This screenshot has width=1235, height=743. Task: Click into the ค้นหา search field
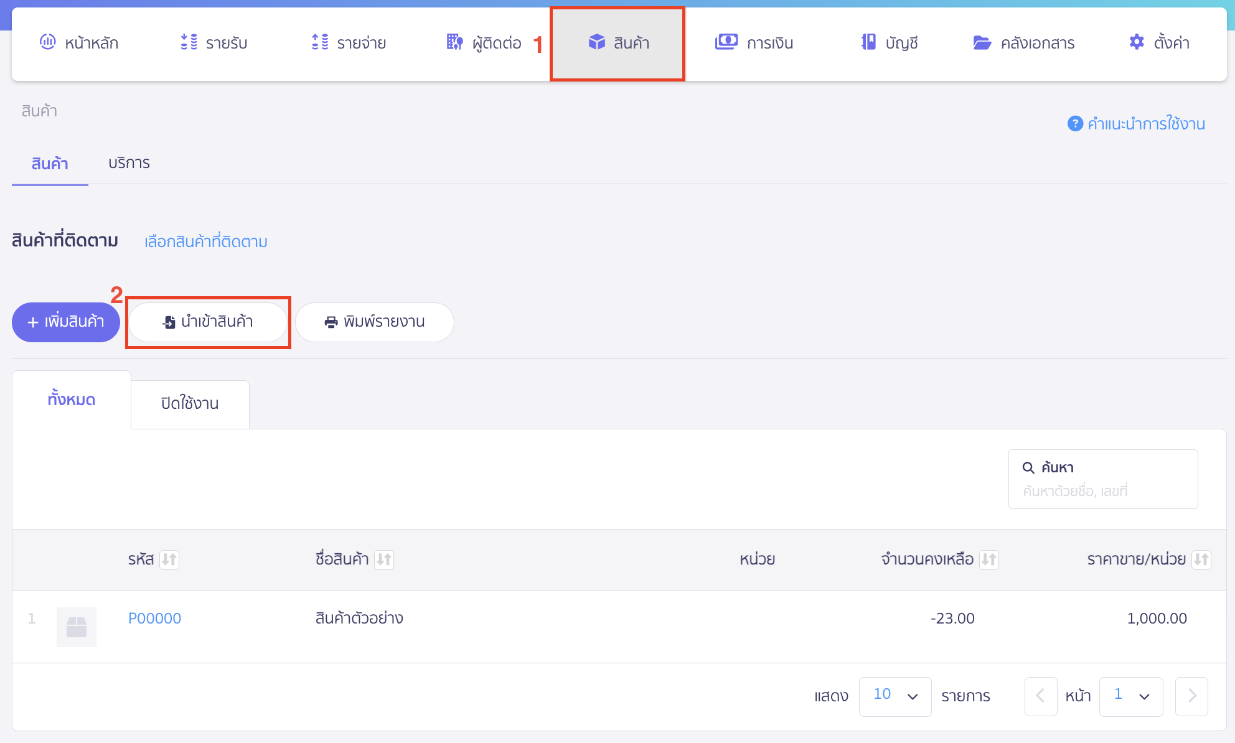(x=1102, y=490)
